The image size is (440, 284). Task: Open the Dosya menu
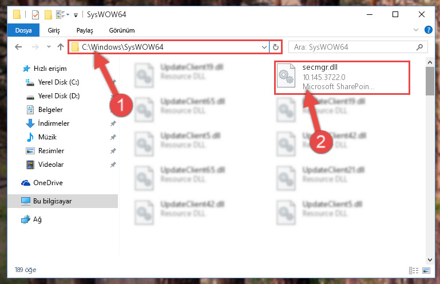(23, 30)
